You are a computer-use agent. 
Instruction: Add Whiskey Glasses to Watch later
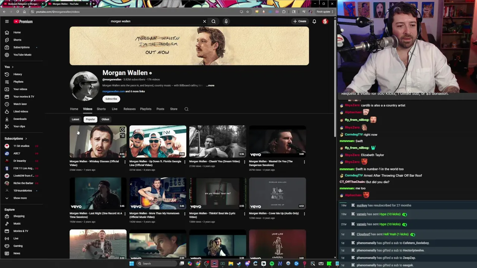click(122, 130)
